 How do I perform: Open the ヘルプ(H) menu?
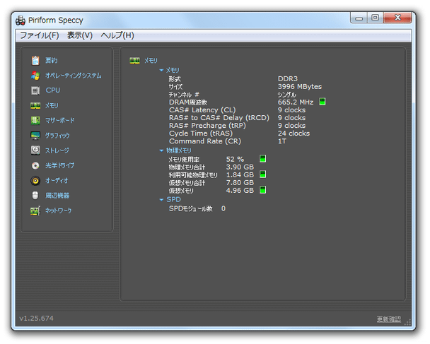click(x=117, y=35)
